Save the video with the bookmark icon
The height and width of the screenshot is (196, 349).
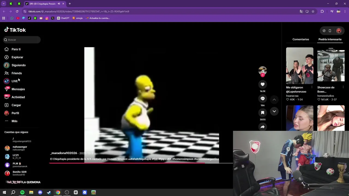[x=263, y=113]
